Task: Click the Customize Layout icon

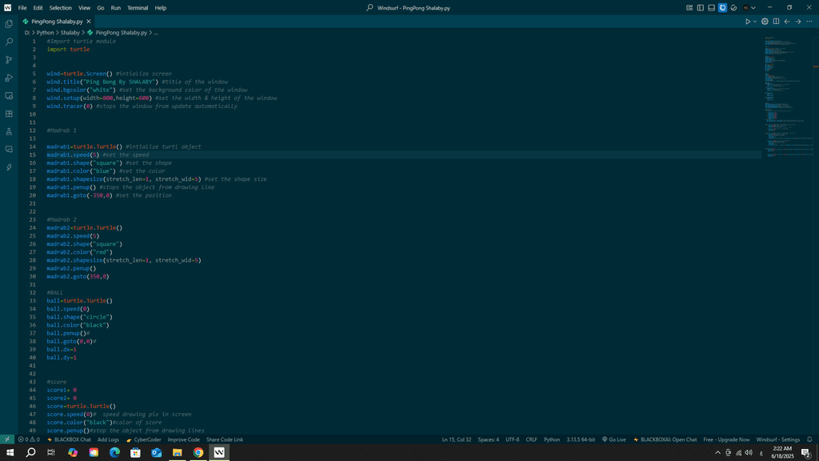Action: click(689, 8)
